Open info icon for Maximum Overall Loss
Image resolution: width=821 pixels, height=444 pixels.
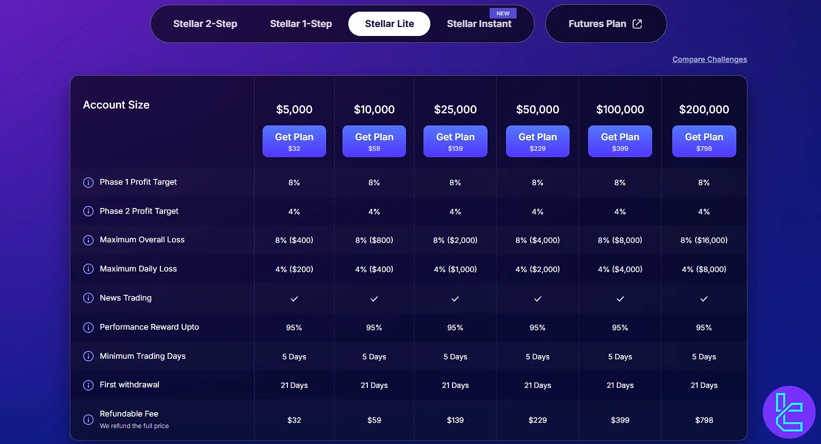(88, 240)
